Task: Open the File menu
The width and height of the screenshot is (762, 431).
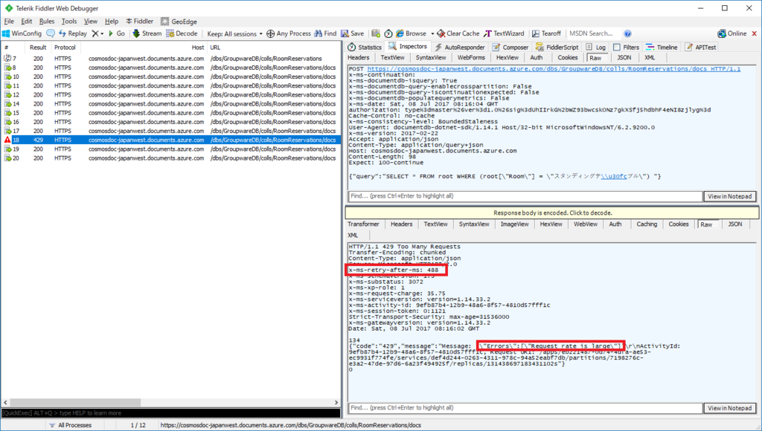Action: coord(9,22)
